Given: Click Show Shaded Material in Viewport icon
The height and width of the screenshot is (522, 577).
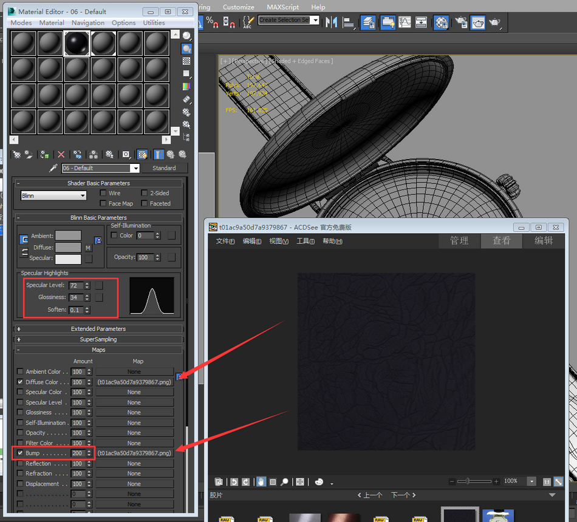Looking at the screenshot, I should [x=142, y=155].
